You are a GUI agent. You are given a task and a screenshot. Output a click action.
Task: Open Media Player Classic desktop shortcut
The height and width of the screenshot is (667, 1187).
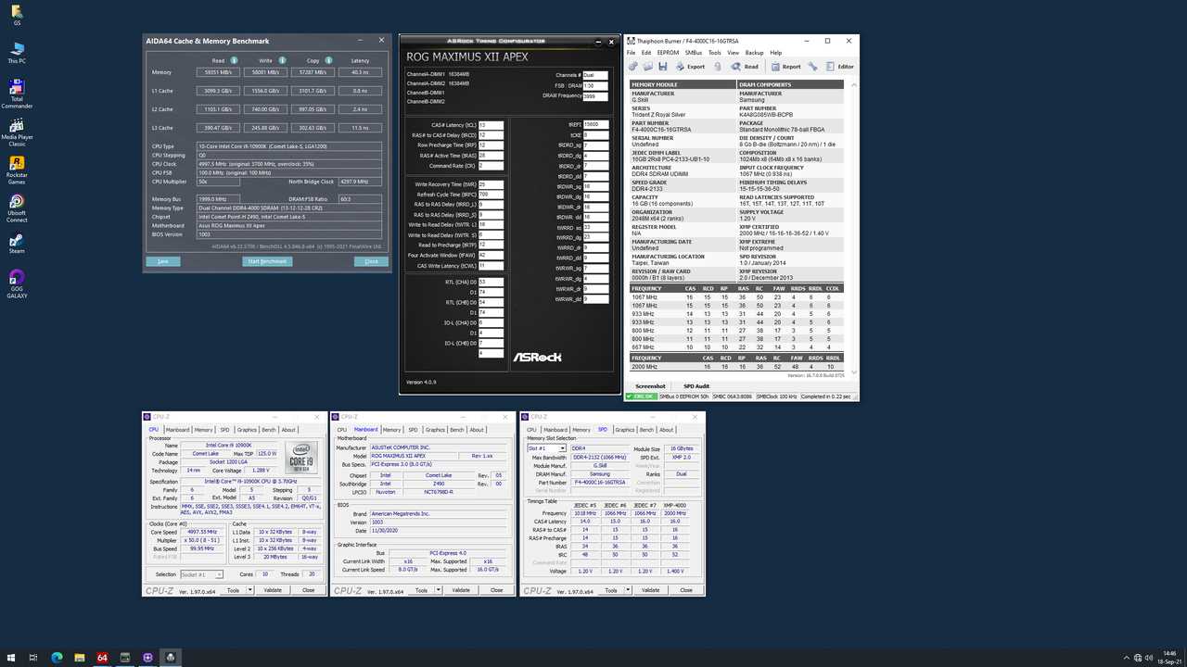17,132
